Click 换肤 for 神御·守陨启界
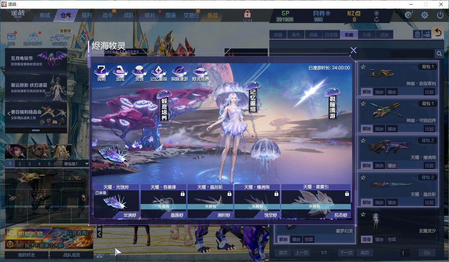Image resolution: width=449 pixels, height=262 pixels. [x=379, y=129]
